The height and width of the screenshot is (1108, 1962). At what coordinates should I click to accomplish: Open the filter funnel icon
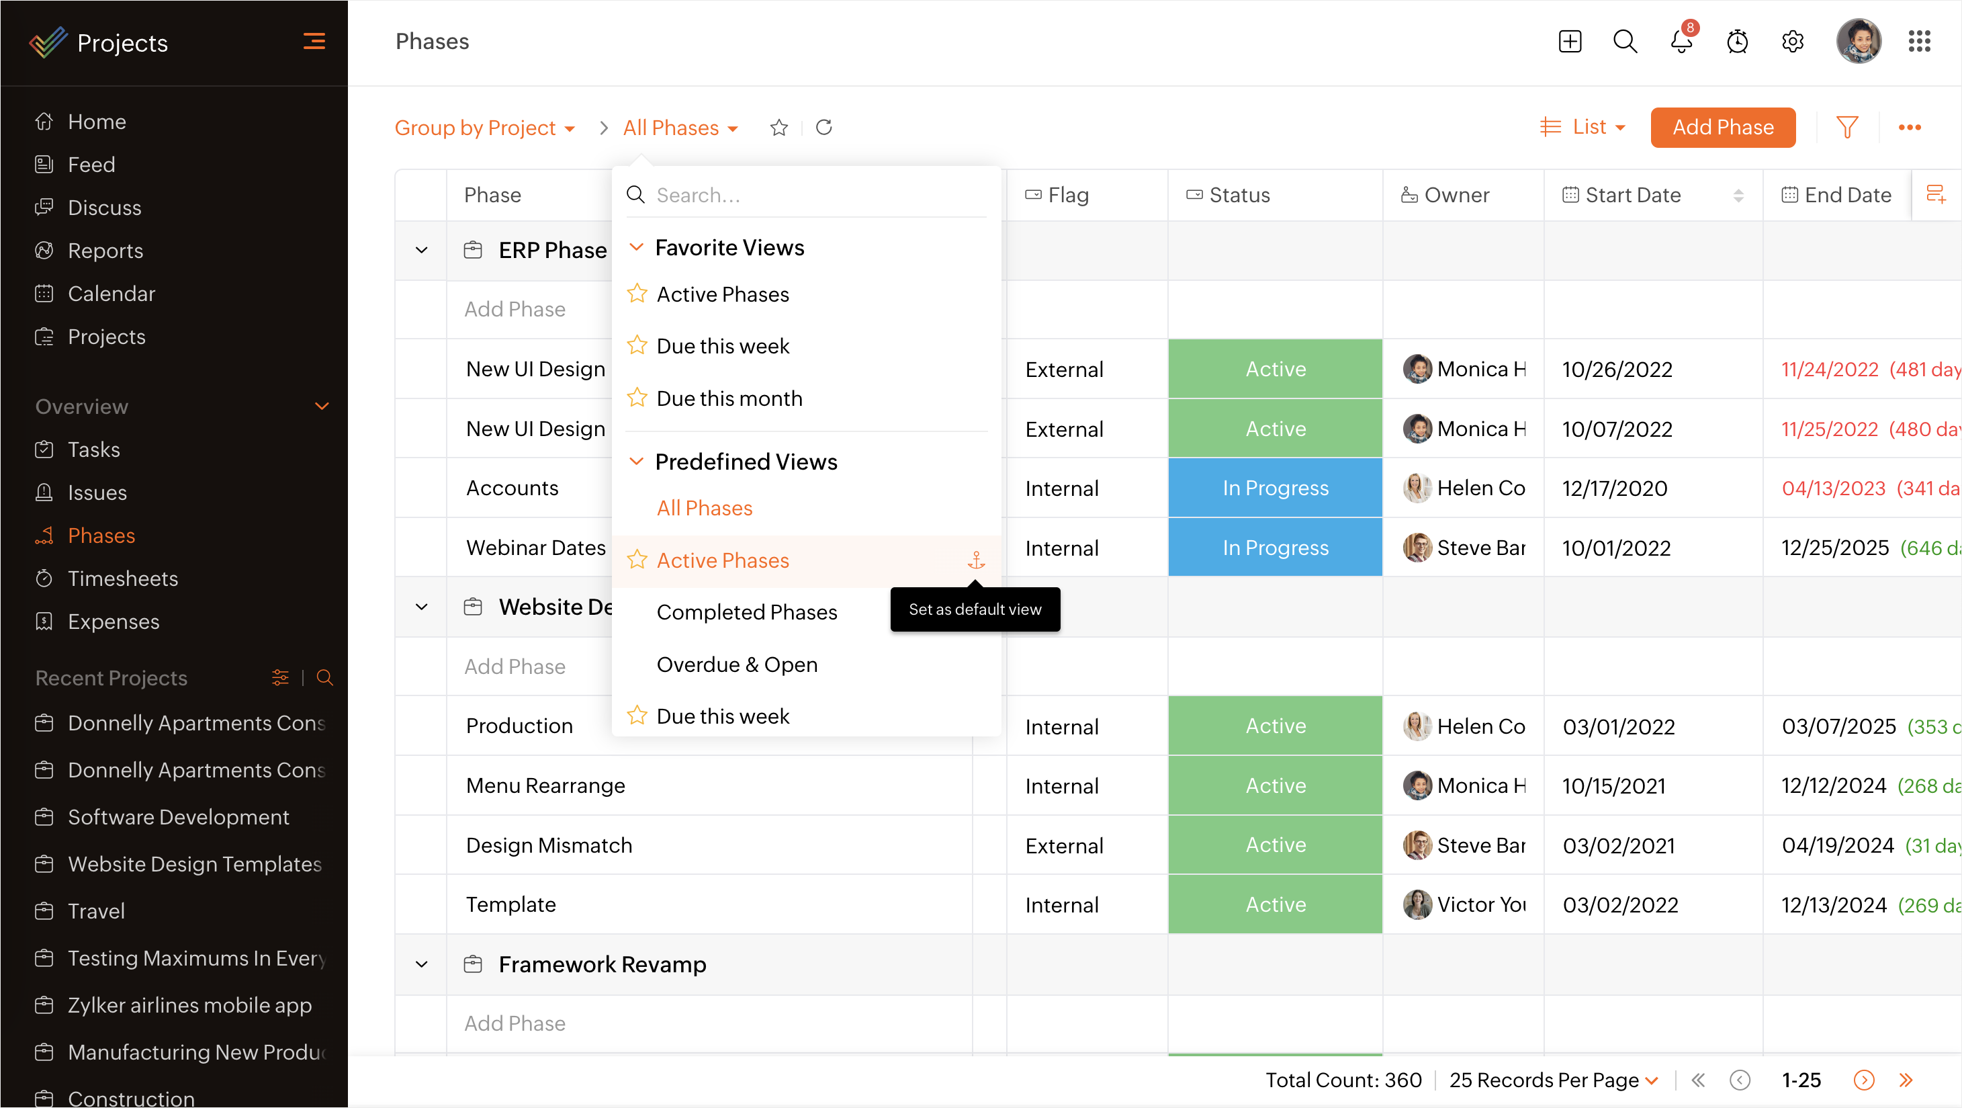pos(1846,127)
